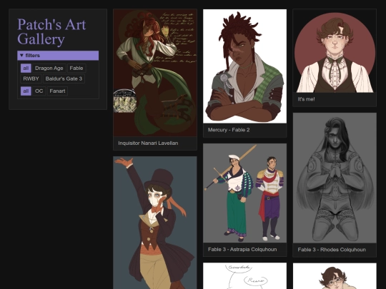386x289 pixels.
Task: Open the sketch with handwritten bubbles
Action: [244, 276]
